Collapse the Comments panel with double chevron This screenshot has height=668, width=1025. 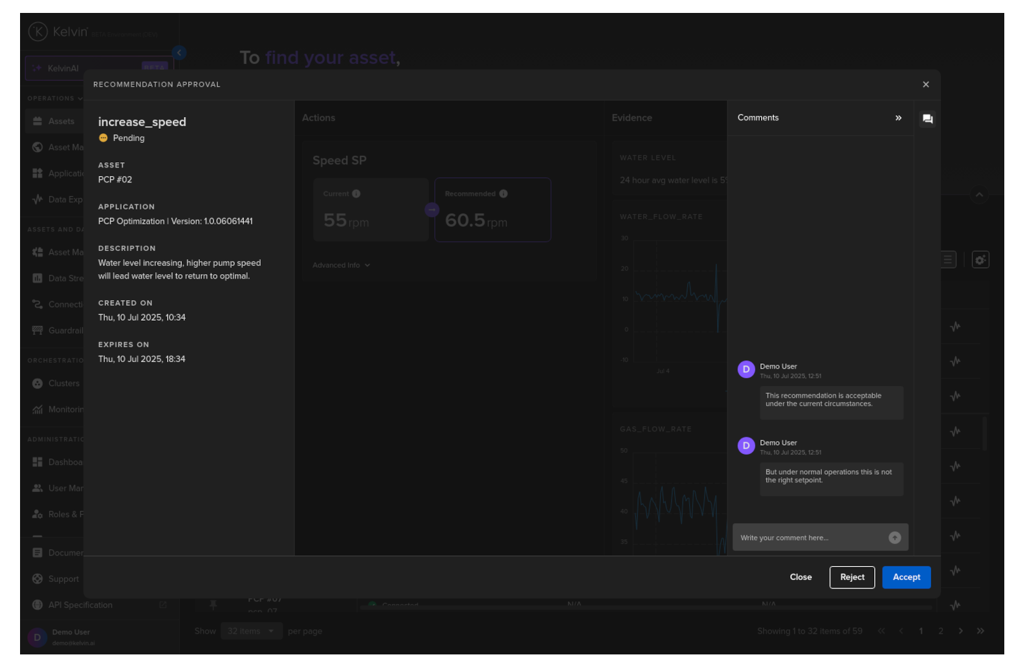click(x=898, y=118)
